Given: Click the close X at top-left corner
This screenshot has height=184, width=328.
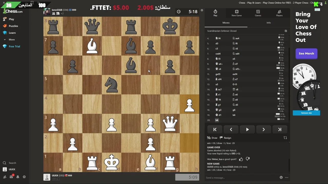Looking at the screenshot, I should pyautogui.click(x=4, y=3).
